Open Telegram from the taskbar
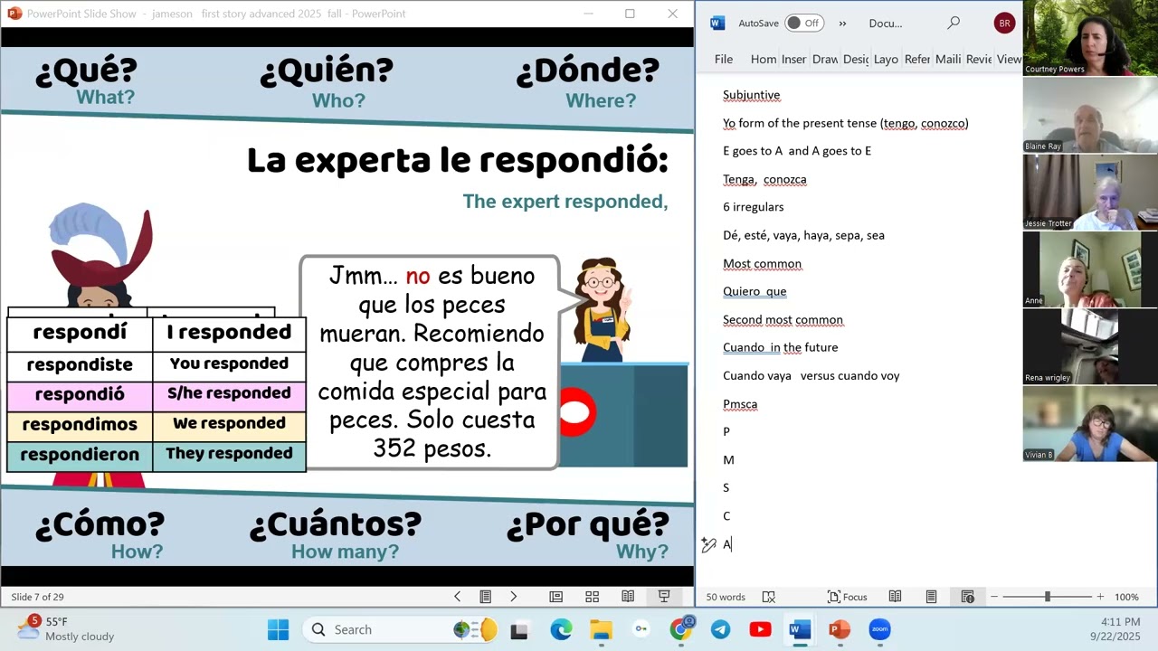 click(720, 629)
